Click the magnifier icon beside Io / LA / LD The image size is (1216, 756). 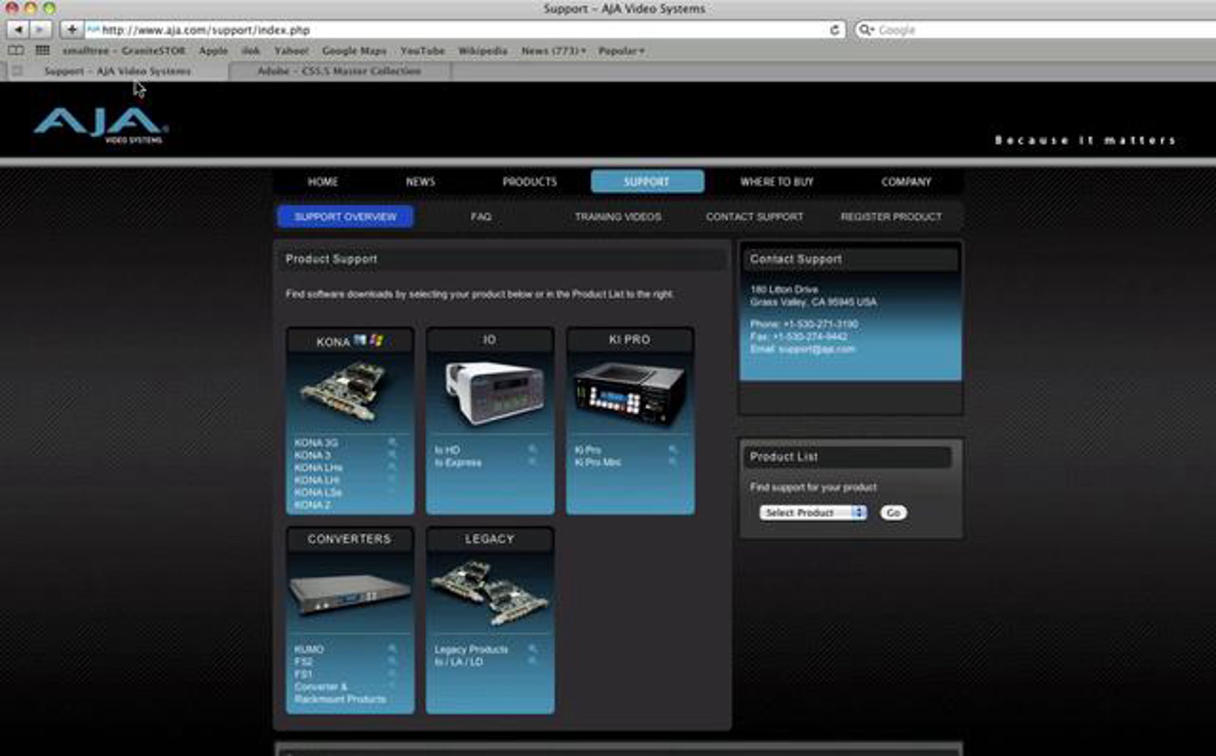pos(532,661)
